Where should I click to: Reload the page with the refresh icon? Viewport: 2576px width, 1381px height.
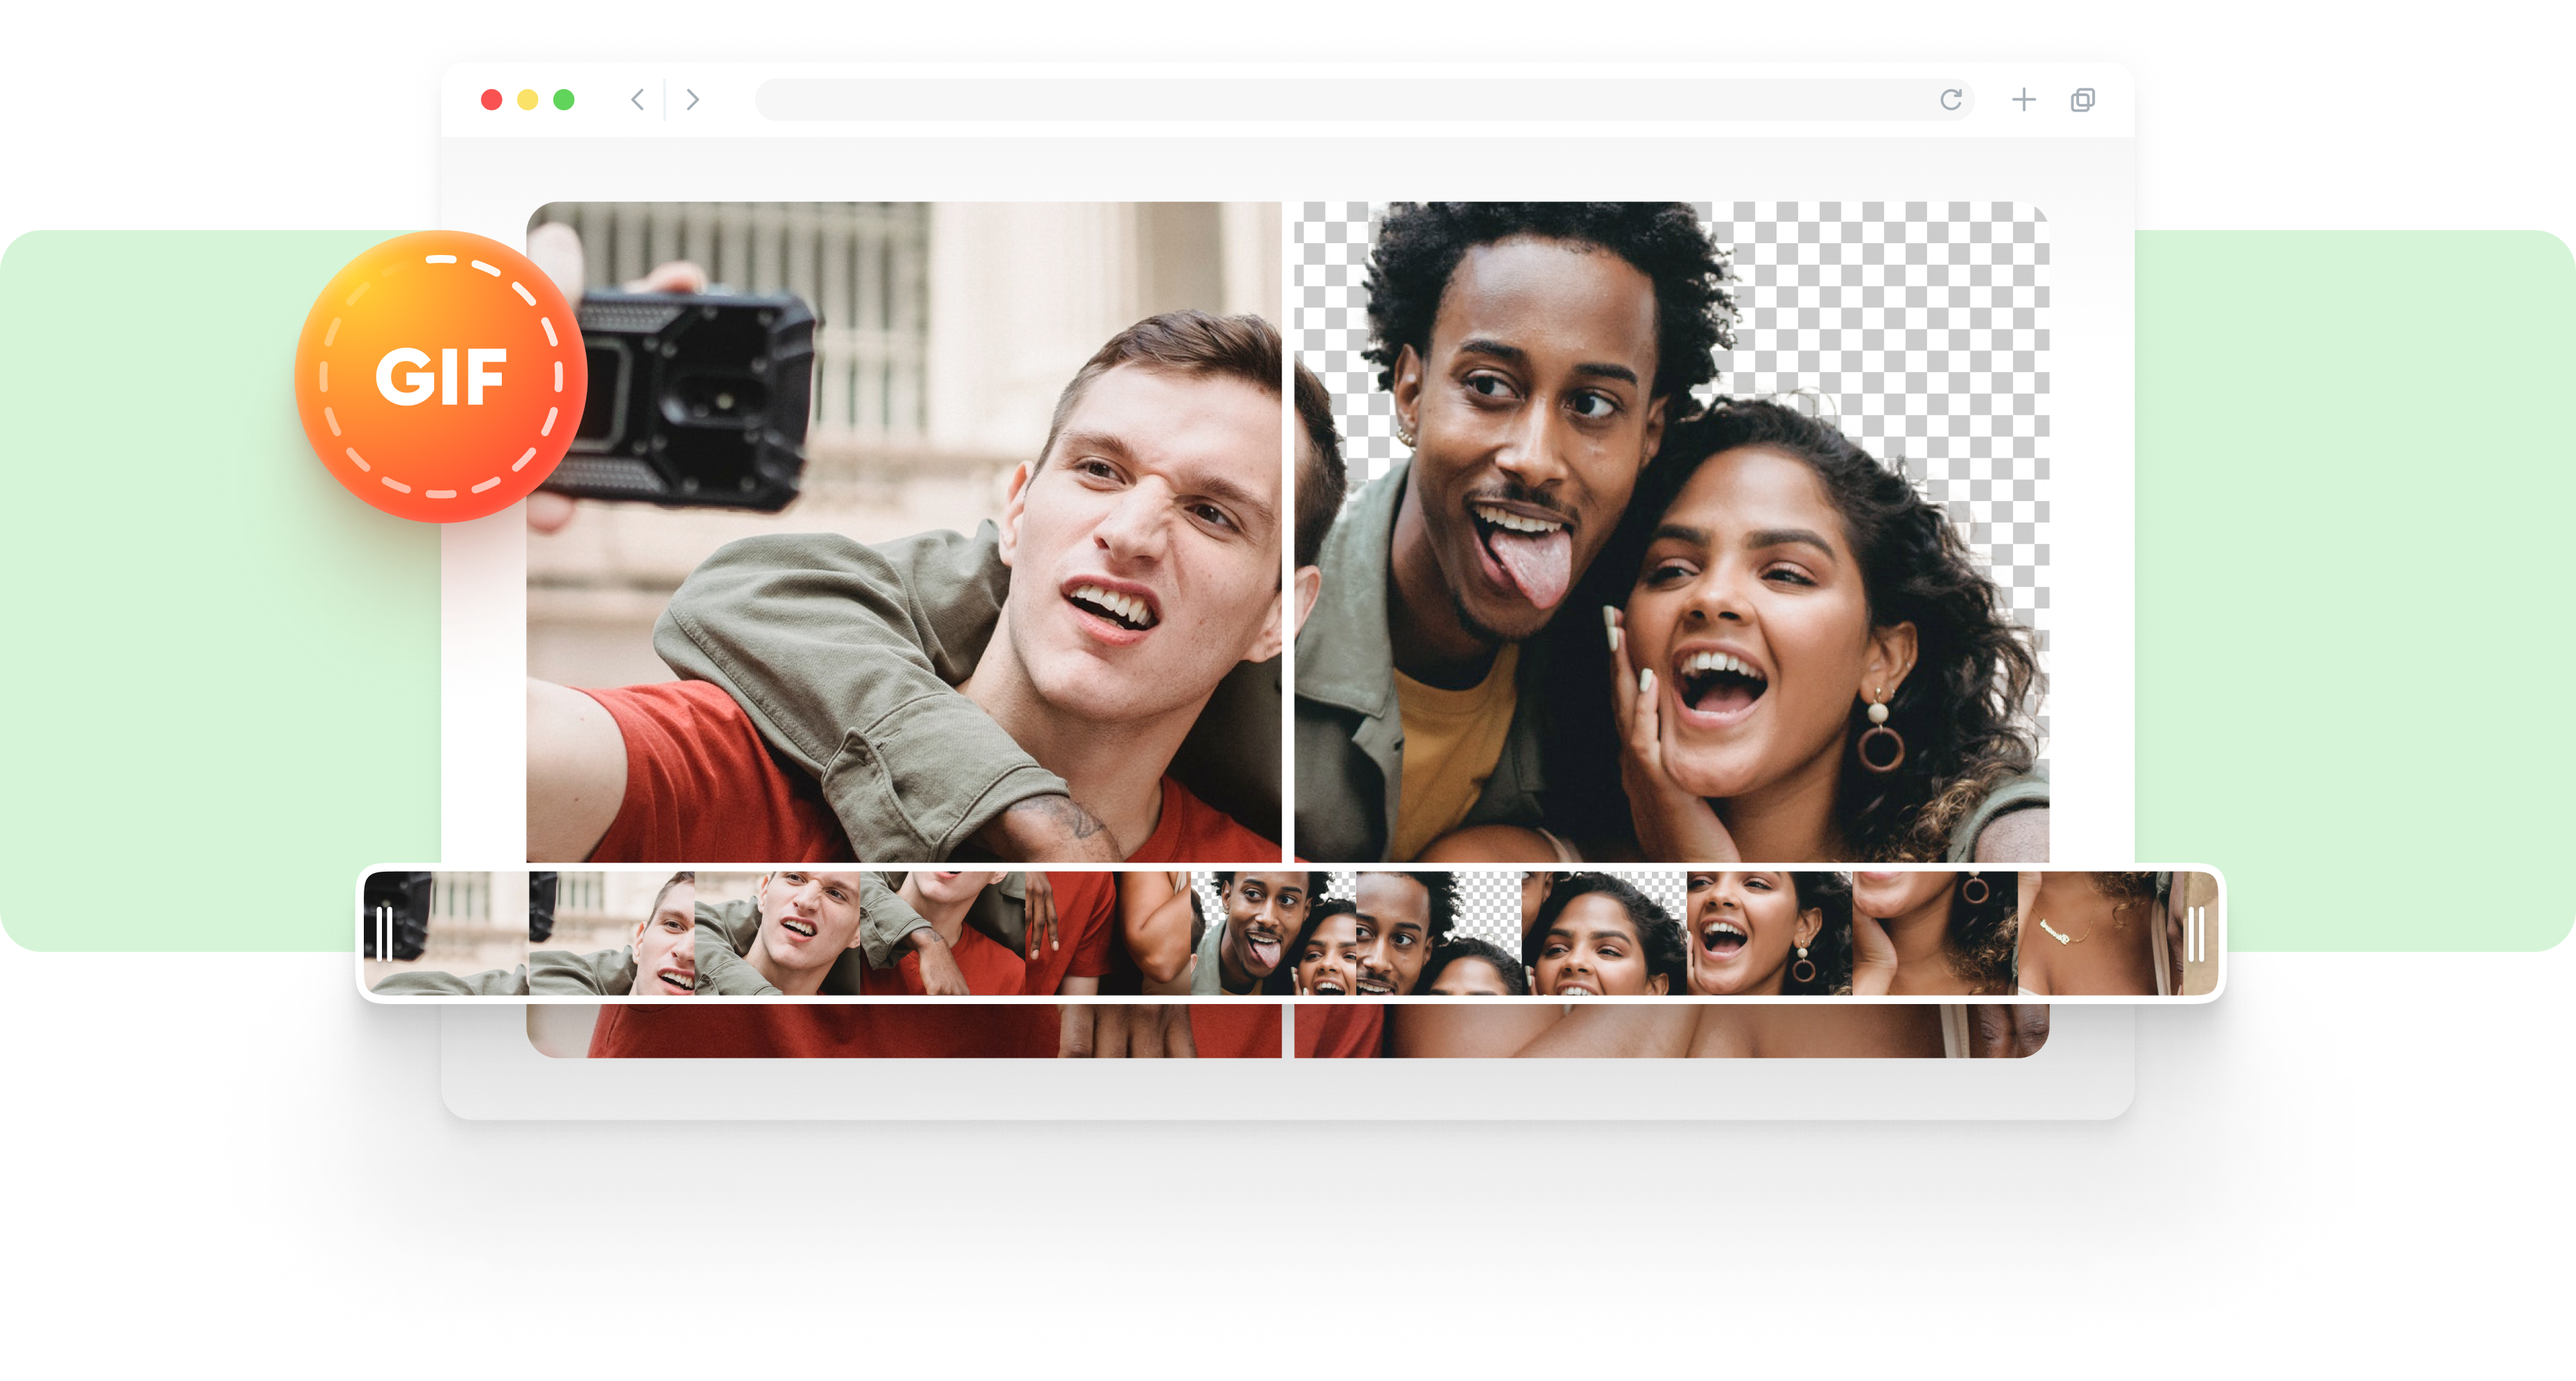point(1951,99)
